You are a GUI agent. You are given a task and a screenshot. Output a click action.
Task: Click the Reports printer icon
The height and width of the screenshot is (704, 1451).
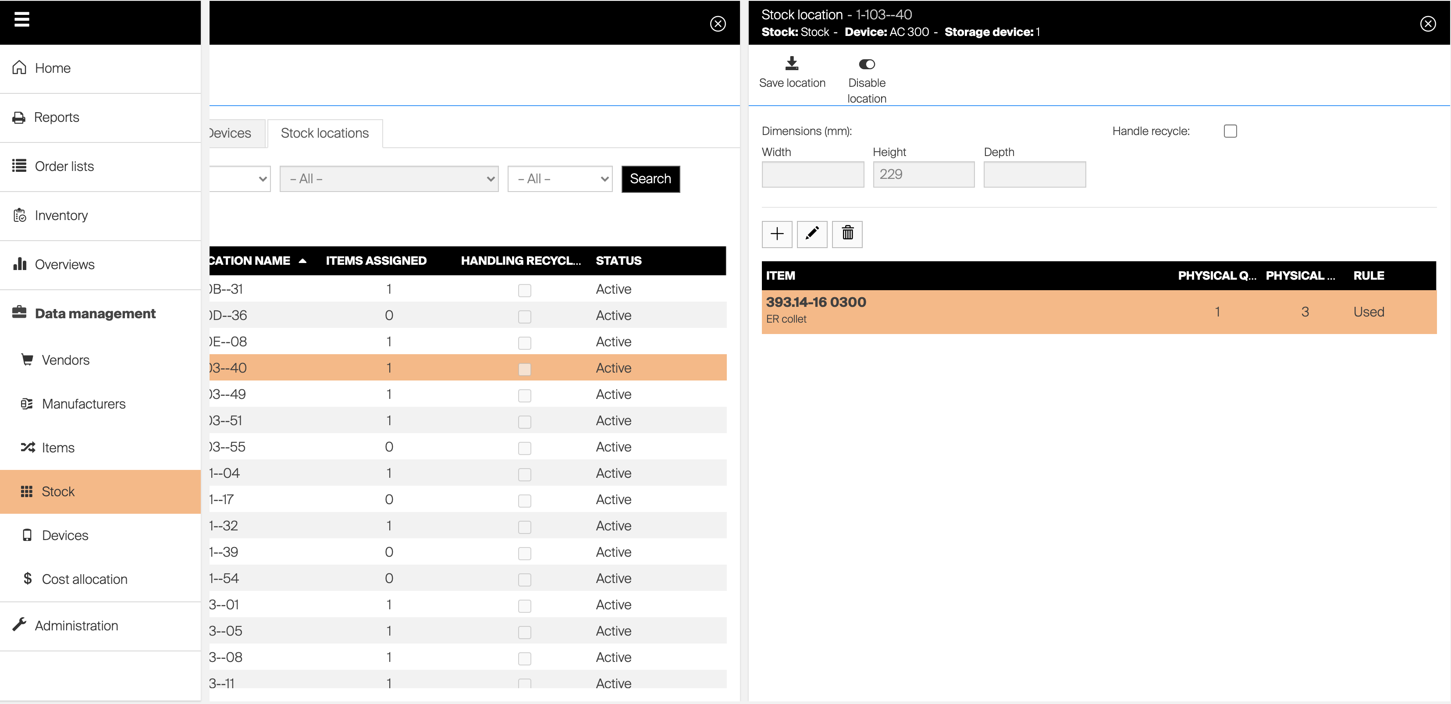click(x=19, y=118)
